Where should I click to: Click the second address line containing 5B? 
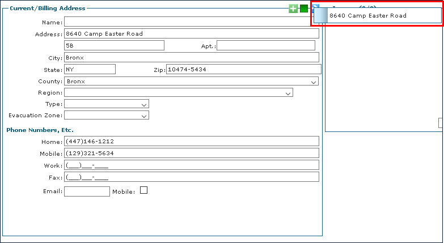point(114,45)
